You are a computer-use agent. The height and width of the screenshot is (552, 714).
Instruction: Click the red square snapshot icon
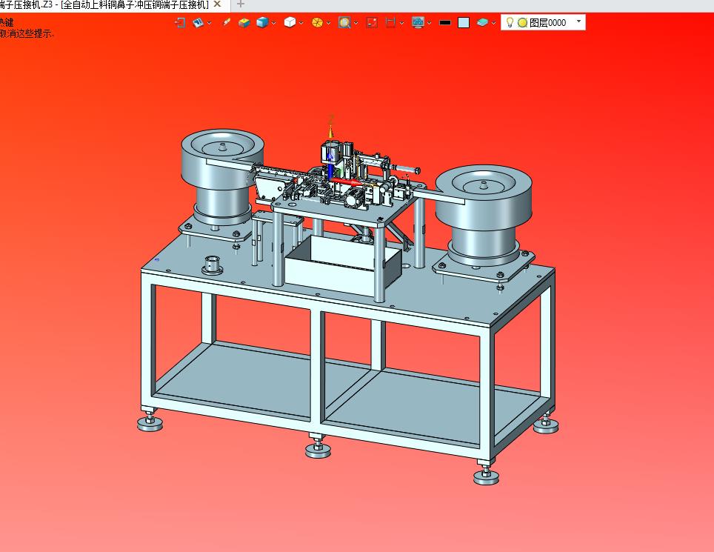click(372, 22)
